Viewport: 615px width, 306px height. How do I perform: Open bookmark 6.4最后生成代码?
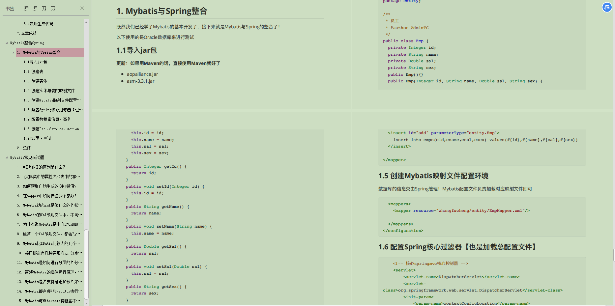[38, 24]
